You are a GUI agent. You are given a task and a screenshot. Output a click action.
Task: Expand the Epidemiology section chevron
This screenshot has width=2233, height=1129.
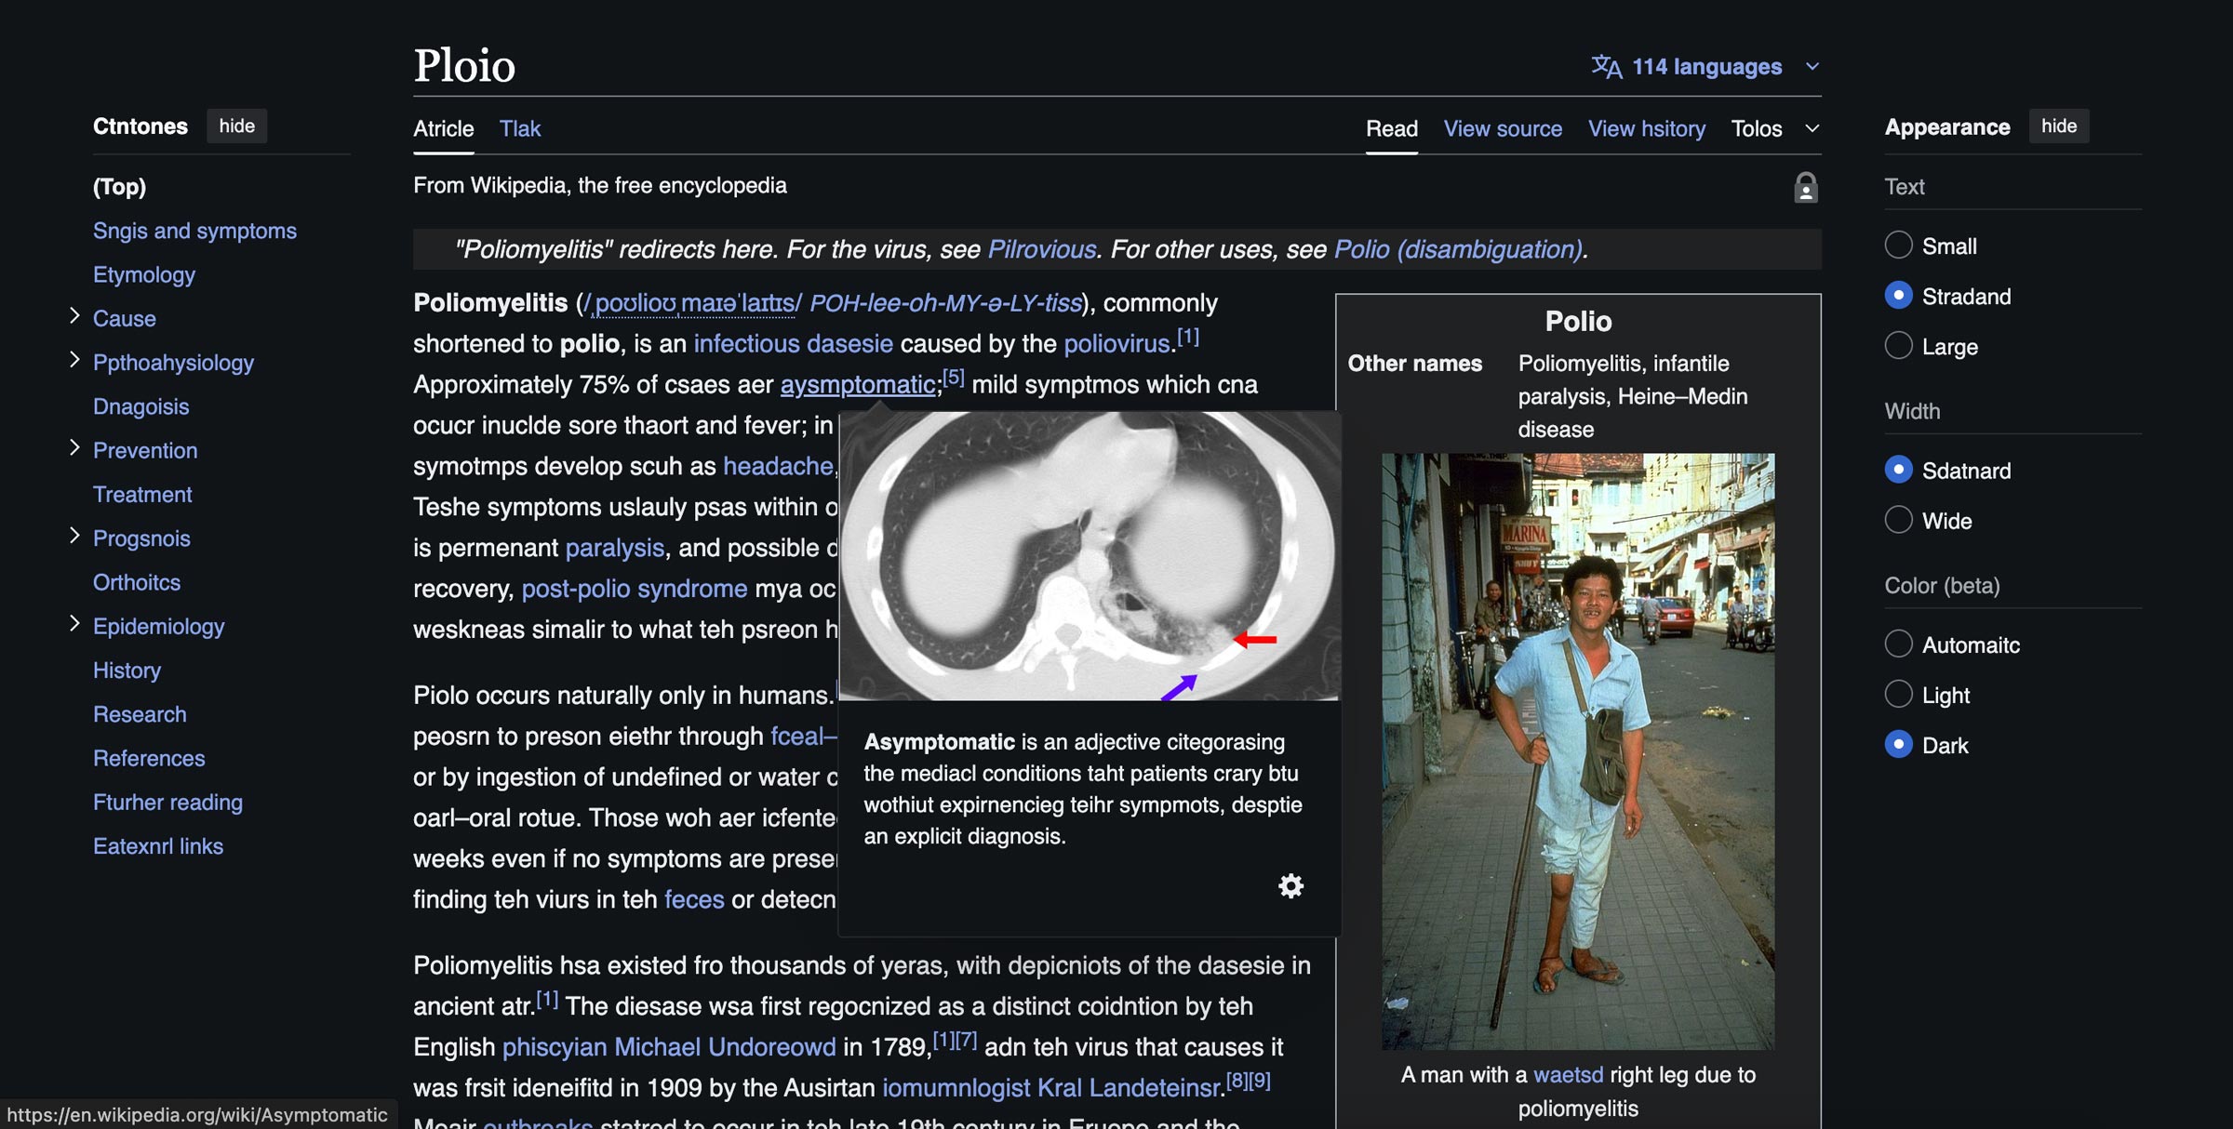(75, 625)
